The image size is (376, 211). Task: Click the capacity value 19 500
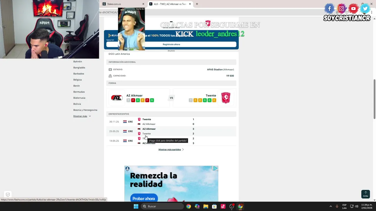pyautogui.click(x=230, y=76)
